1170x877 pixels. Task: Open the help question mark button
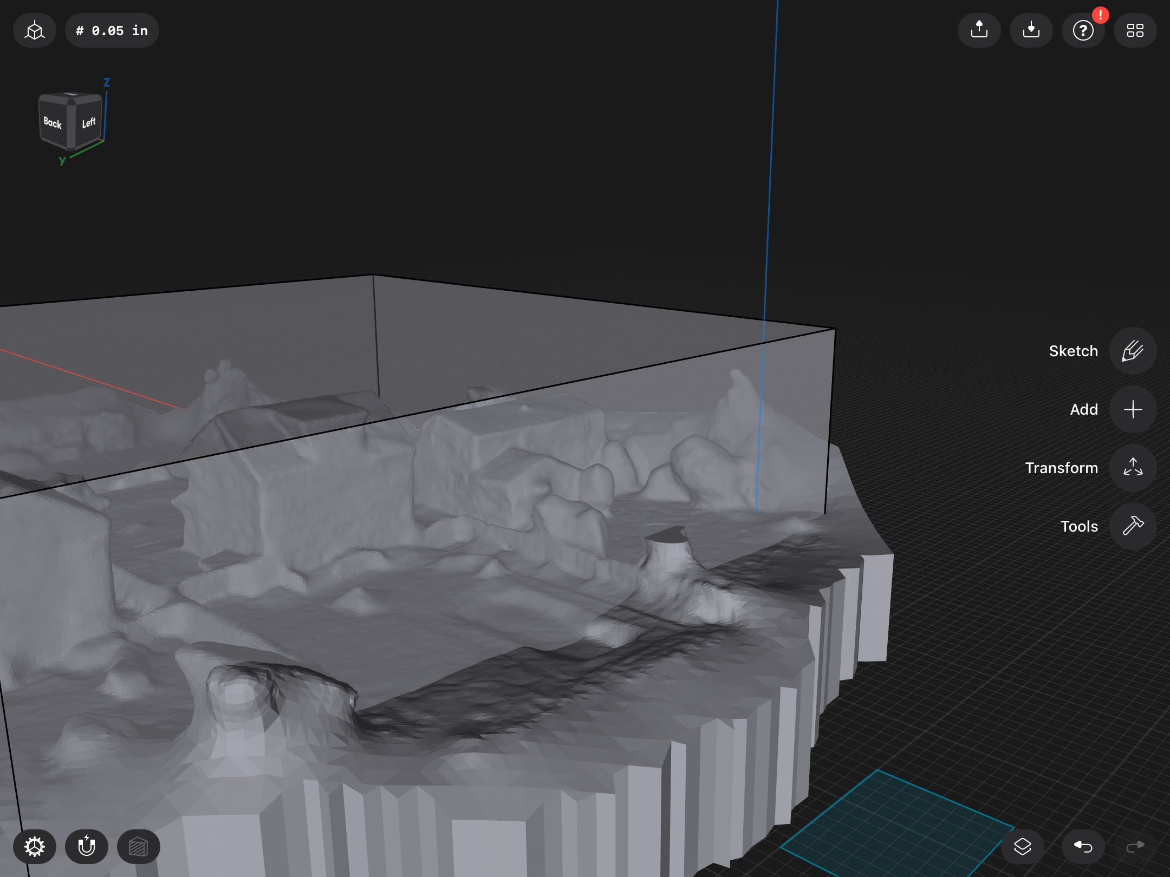pyautogui.click(x=1083, y=30)
